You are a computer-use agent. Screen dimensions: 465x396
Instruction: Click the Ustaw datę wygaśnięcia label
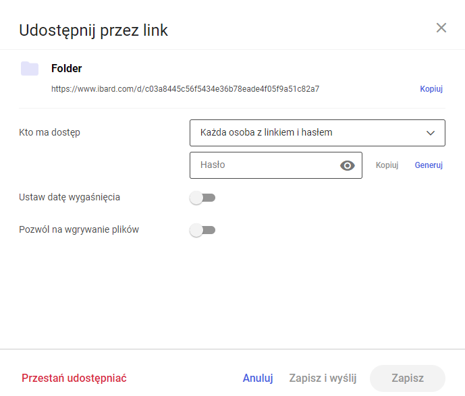pyautogui.click(x=70, y=198)
